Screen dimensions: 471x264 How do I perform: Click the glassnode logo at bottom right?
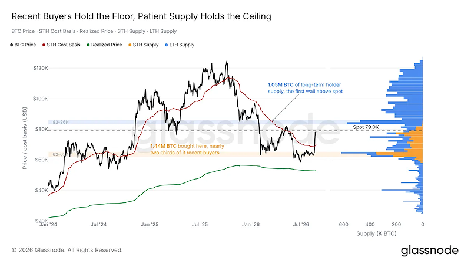(x=430, y=251)
